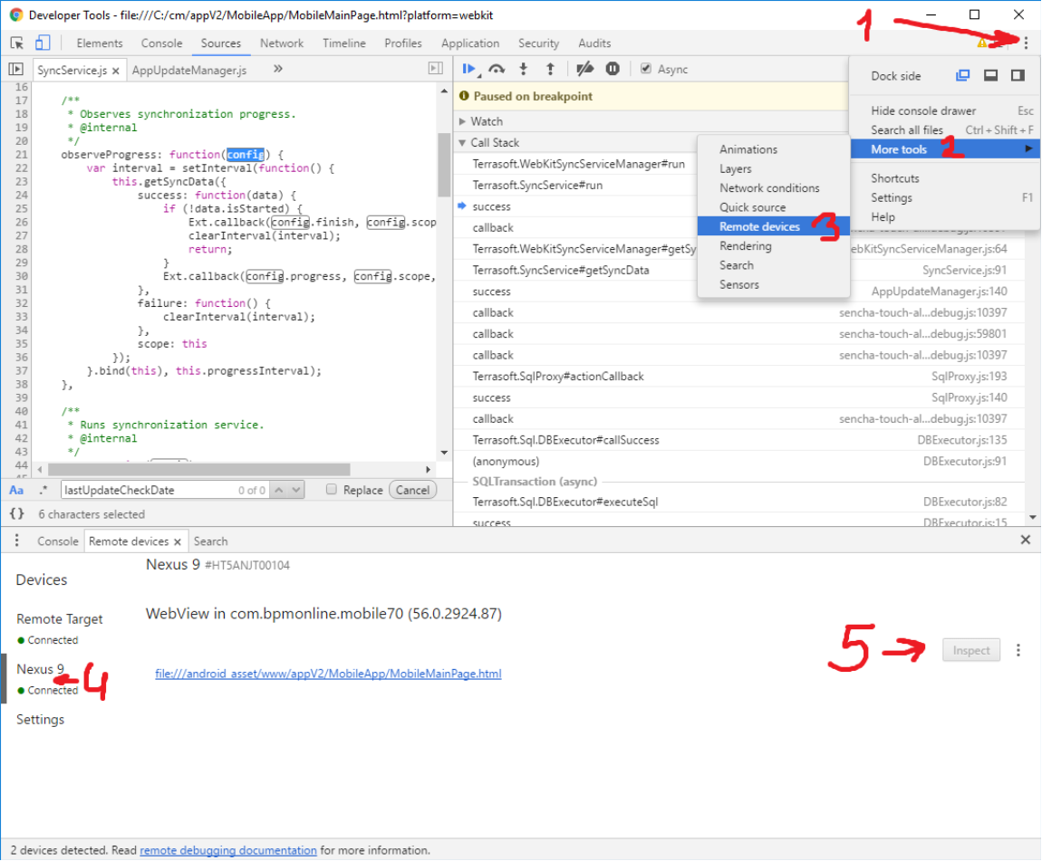Dock DevTools to bottom
Image resolution: width=1042 pixels, height=861 pixels.
tap(991, 76)
